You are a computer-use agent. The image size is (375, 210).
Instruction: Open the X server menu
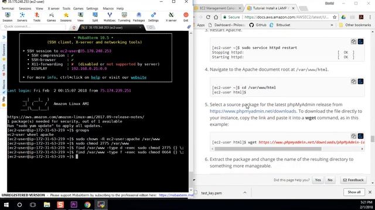point(53,9)
